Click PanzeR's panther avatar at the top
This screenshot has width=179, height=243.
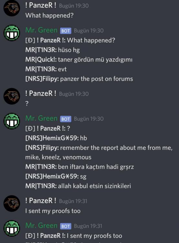12,8
